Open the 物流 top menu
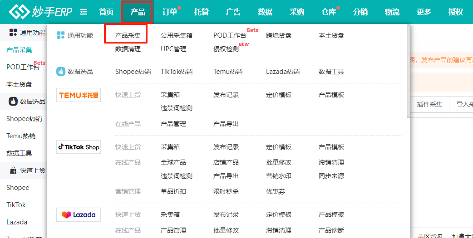The height and width of the screenshot is (238, 473). coord(392,12)
